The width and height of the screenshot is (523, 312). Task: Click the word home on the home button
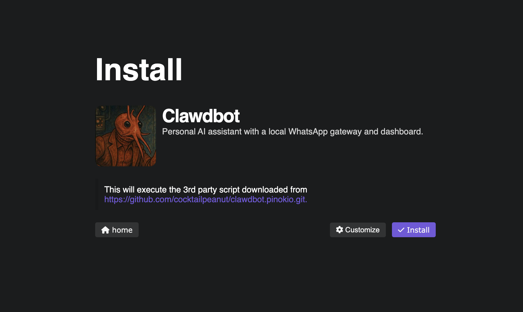coord(122,230)
